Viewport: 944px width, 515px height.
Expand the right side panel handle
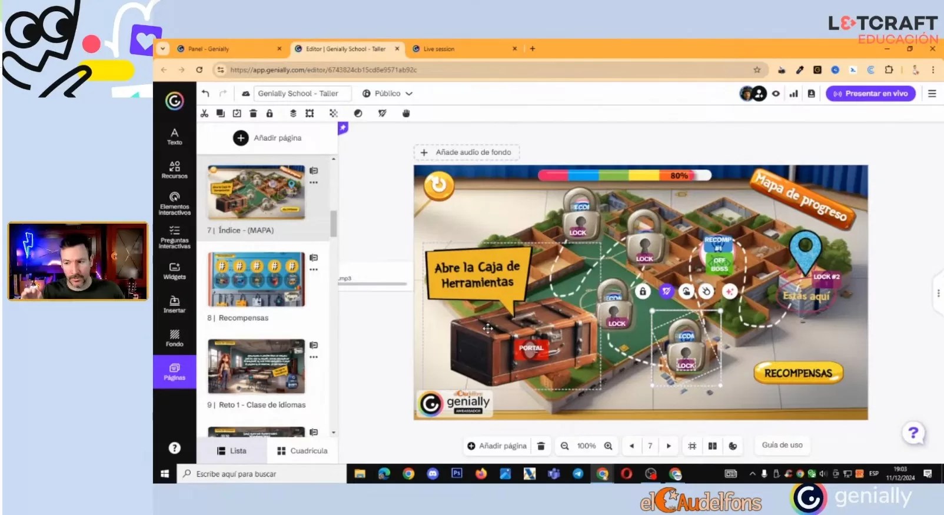938,293
